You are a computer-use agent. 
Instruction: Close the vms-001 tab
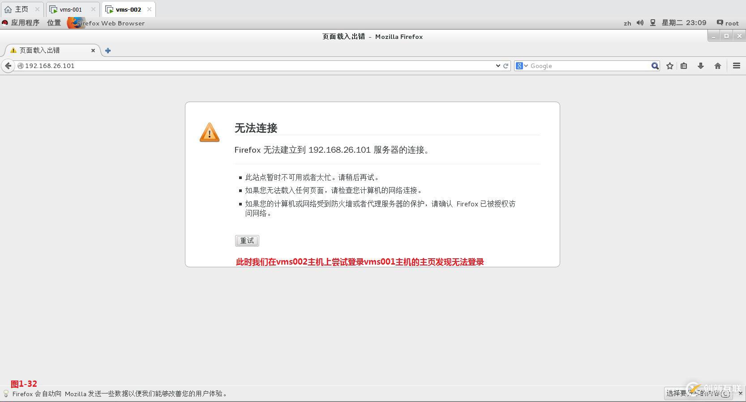93,9
